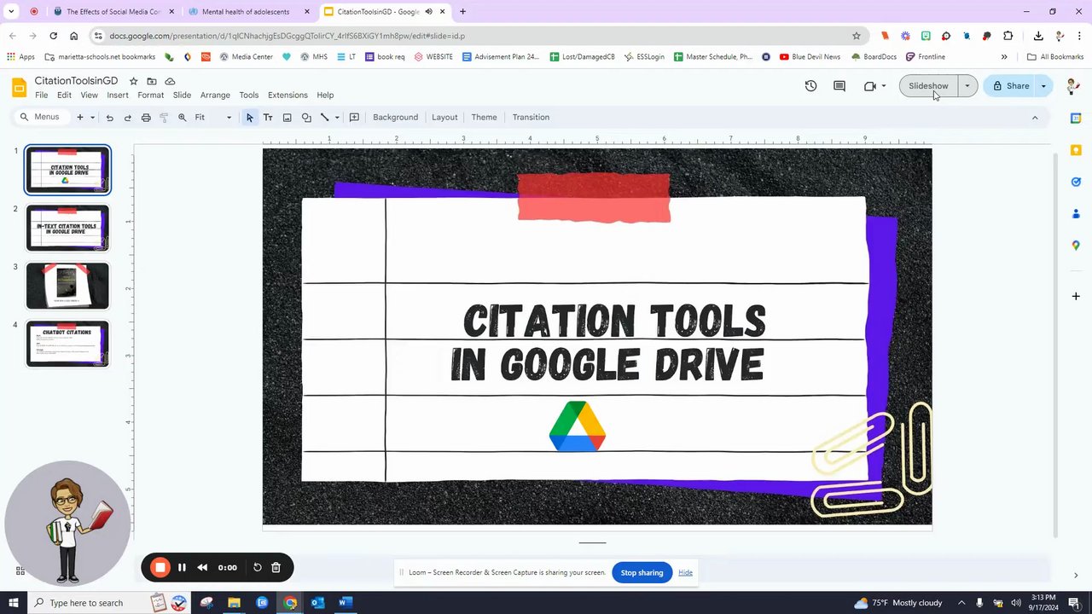Click the Transition button

(531, 118)
